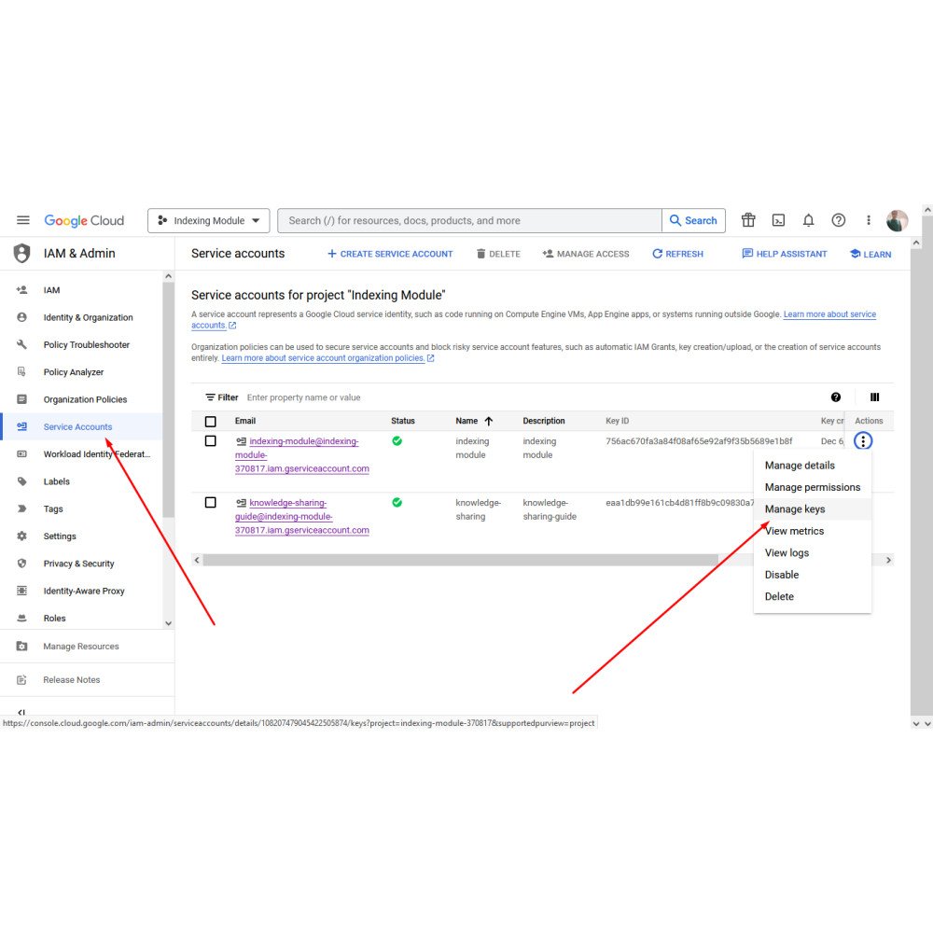Click the Search button
The image size is (933, 933).
click(x=693, y=220)
